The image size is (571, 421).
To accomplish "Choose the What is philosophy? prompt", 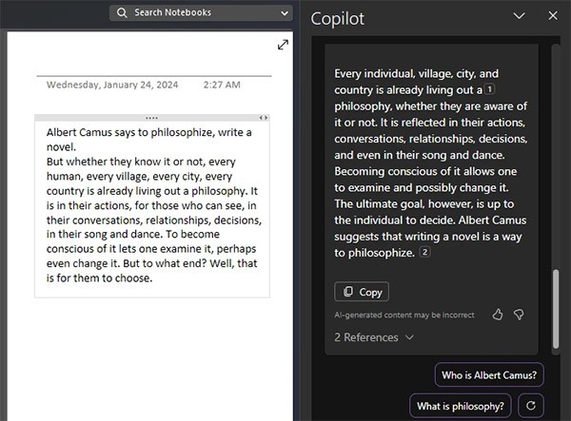I will tap(461, 406).
